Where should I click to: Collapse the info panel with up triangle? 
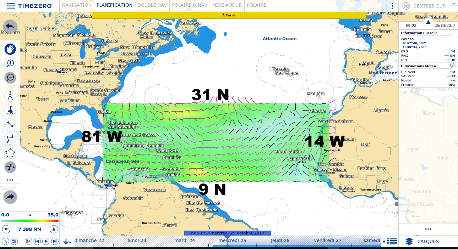coord(428,22)
